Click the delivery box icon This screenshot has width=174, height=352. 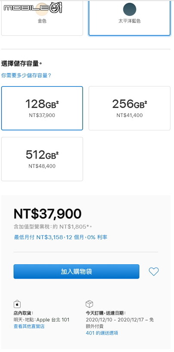pos(89,304)
